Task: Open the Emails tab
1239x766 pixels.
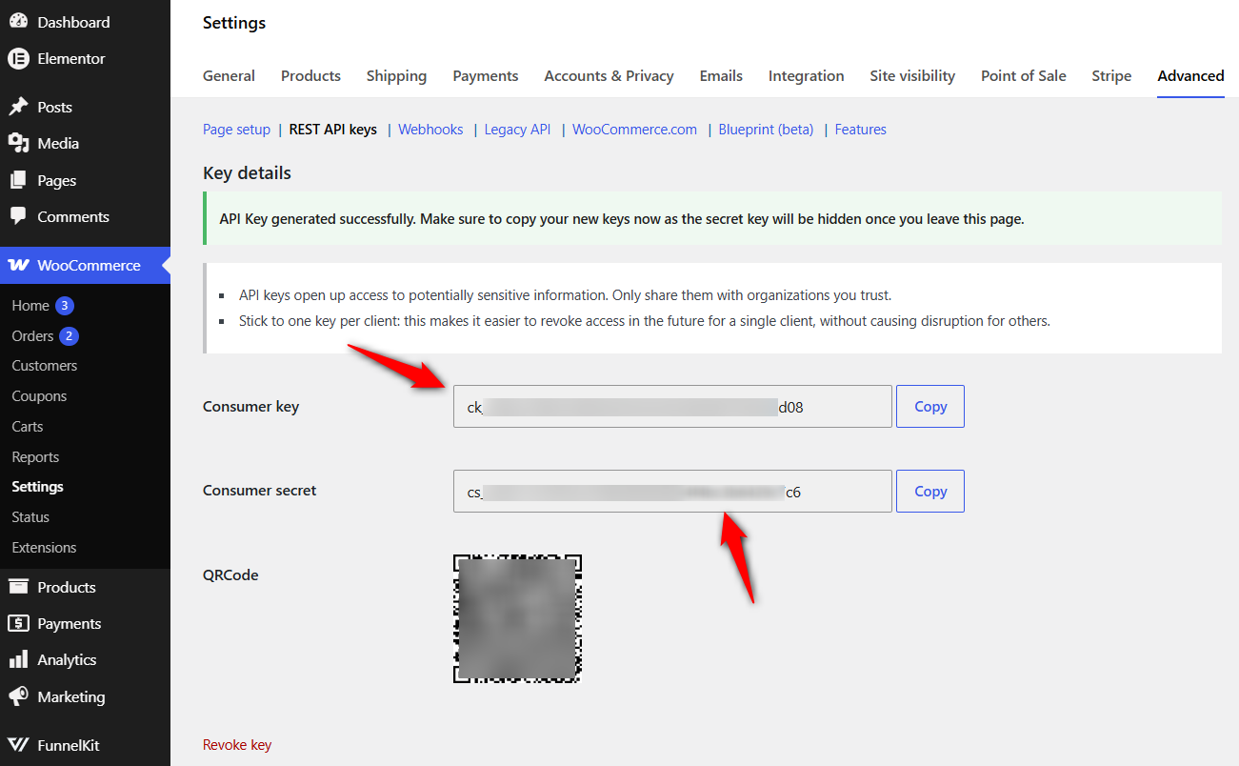Action: 721,75
